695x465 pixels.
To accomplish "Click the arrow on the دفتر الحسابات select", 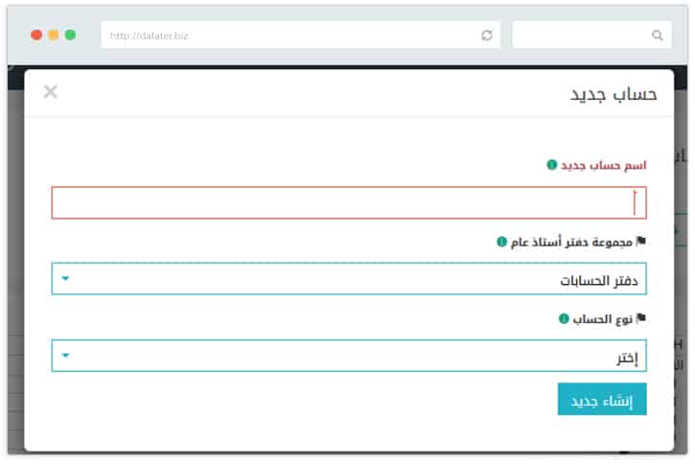I will coord(65,279).
